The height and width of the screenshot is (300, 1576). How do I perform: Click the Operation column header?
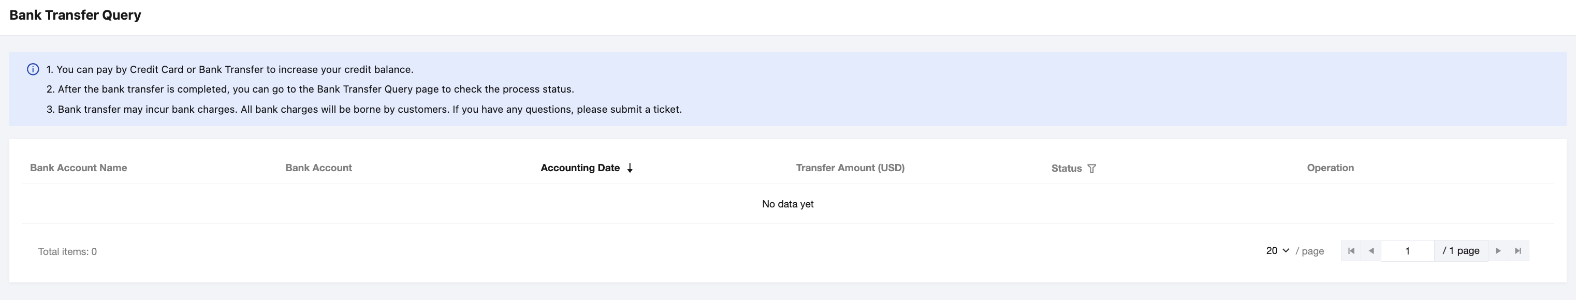tap(1330, 168)
